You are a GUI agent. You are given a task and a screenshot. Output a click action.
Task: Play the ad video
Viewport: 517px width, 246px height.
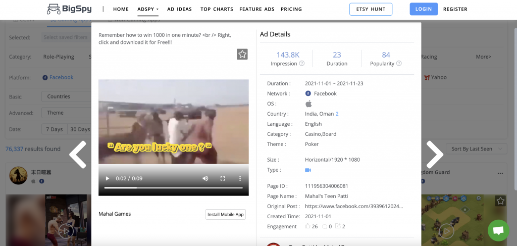(107, 178)
